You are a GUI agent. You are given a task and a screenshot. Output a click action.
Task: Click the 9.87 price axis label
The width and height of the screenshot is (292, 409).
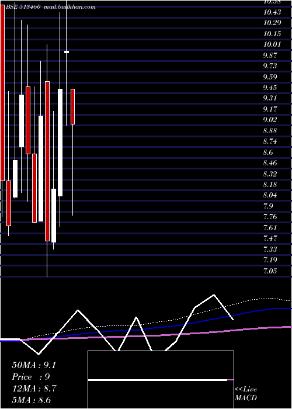(270, 55)
